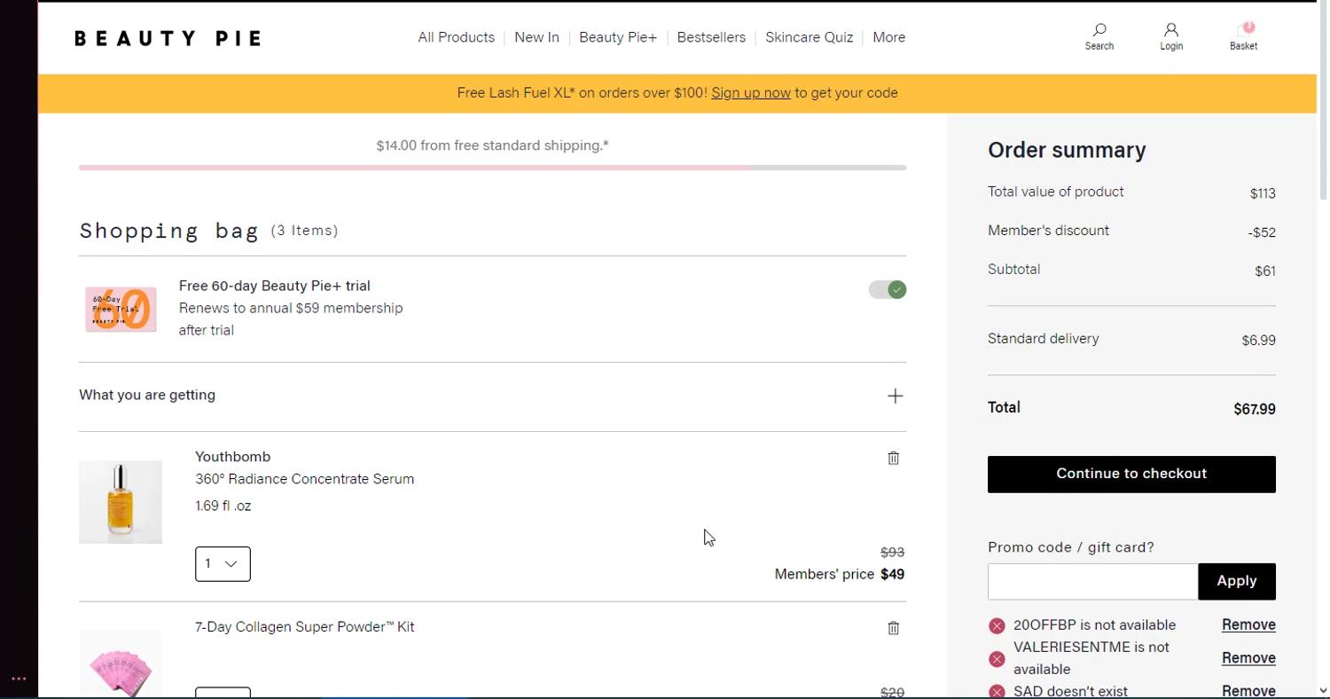1330x699 pixels.
Task: Go to Beauty Pie home logo
Action: [x=168, y=38]
